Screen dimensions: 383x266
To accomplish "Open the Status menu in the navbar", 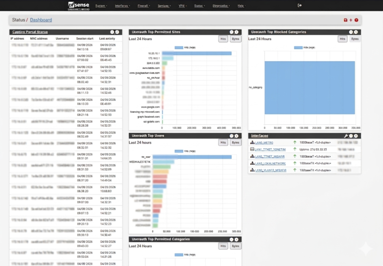I will 199,5.
